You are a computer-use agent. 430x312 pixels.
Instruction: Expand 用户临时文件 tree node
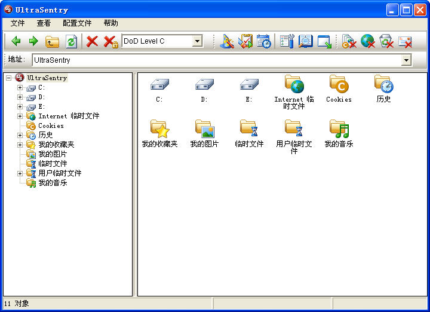pos(20,173)
